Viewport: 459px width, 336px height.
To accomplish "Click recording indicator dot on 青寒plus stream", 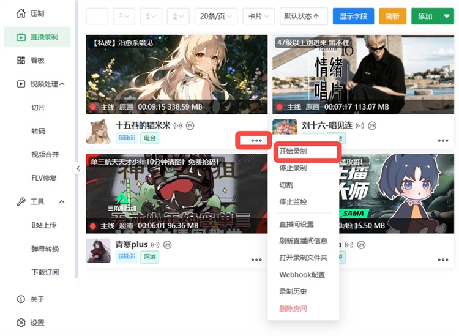I will pyautogui.click(x=93, y=226).
